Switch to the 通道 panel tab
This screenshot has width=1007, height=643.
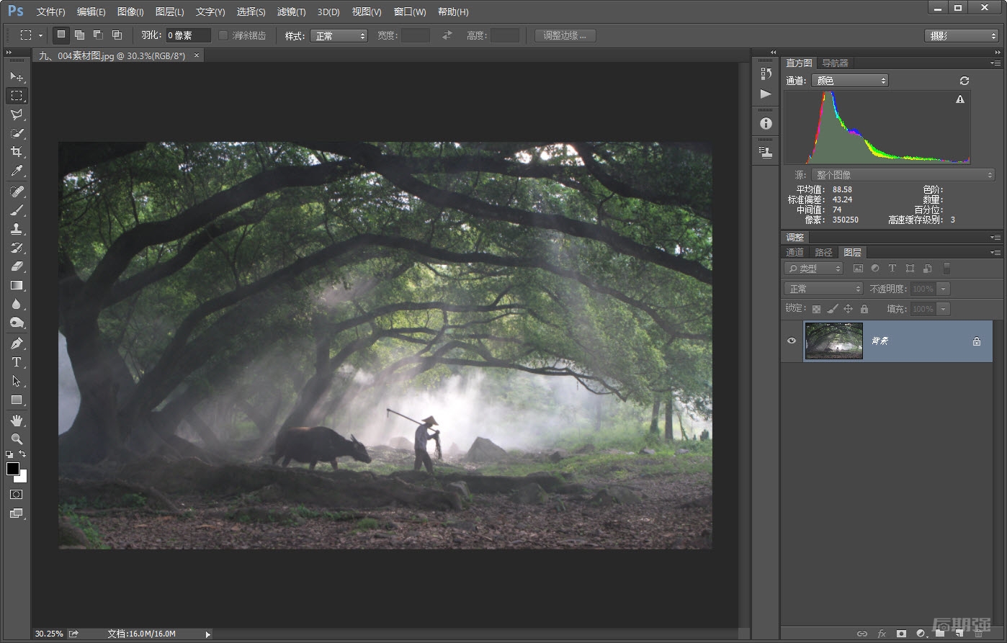(x=795, y=252)
